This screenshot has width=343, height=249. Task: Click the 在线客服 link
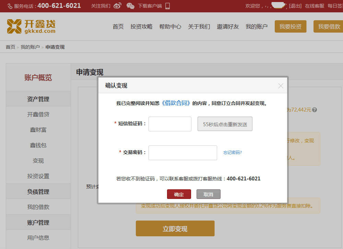(315, 6)
